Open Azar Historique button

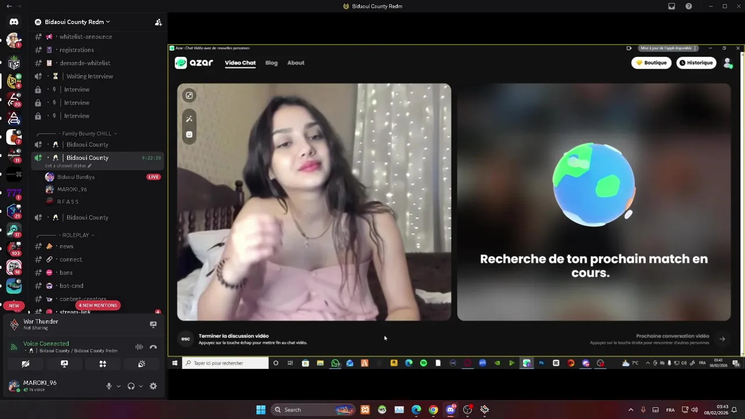(x=696, y=63)
